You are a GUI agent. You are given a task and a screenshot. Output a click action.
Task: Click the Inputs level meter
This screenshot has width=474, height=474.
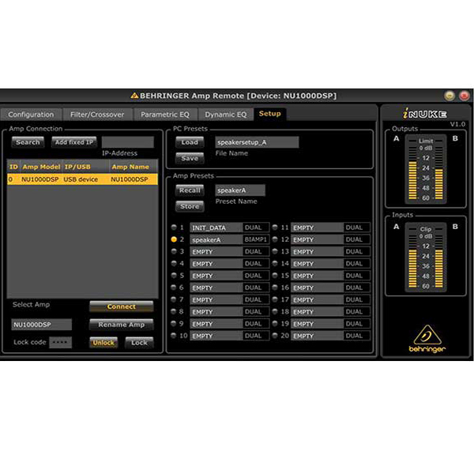pyautogui.click(x=426, y=257)
